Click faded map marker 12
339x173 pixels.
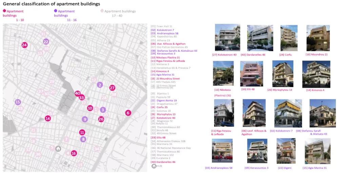(x=94, y=80)
